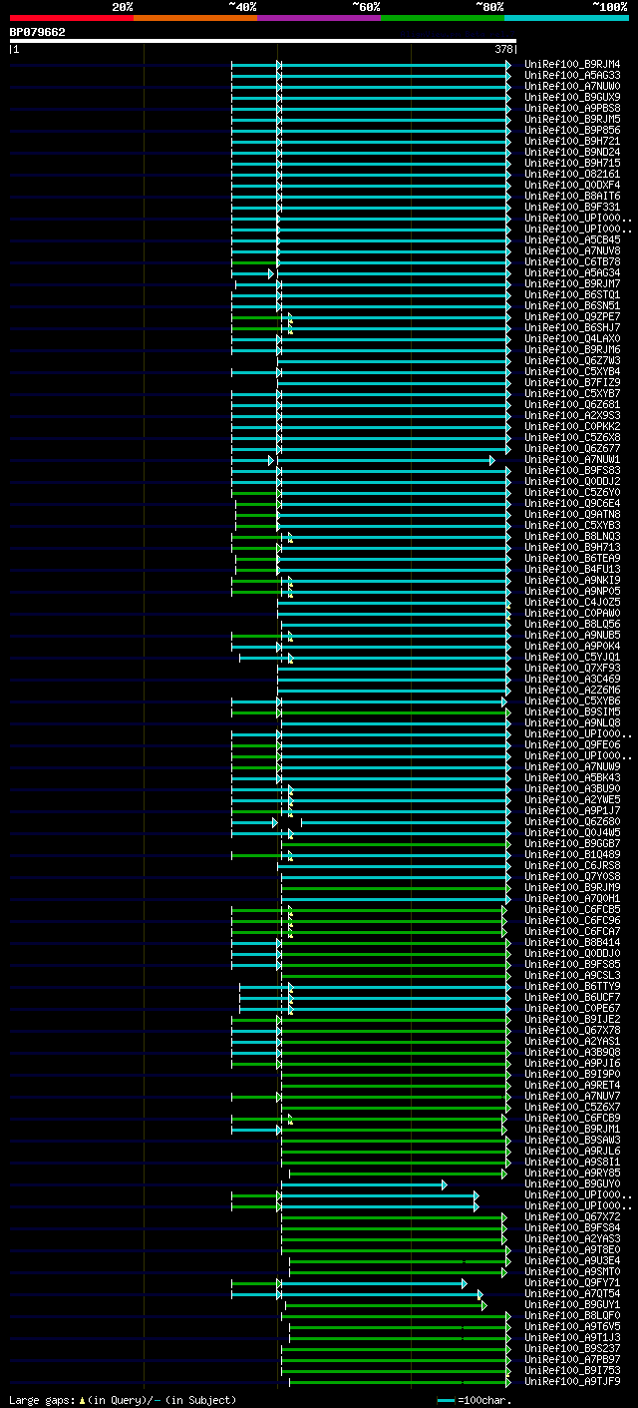
Task: Select the UniRef100_Q67X72 label
Action: 572,1216
